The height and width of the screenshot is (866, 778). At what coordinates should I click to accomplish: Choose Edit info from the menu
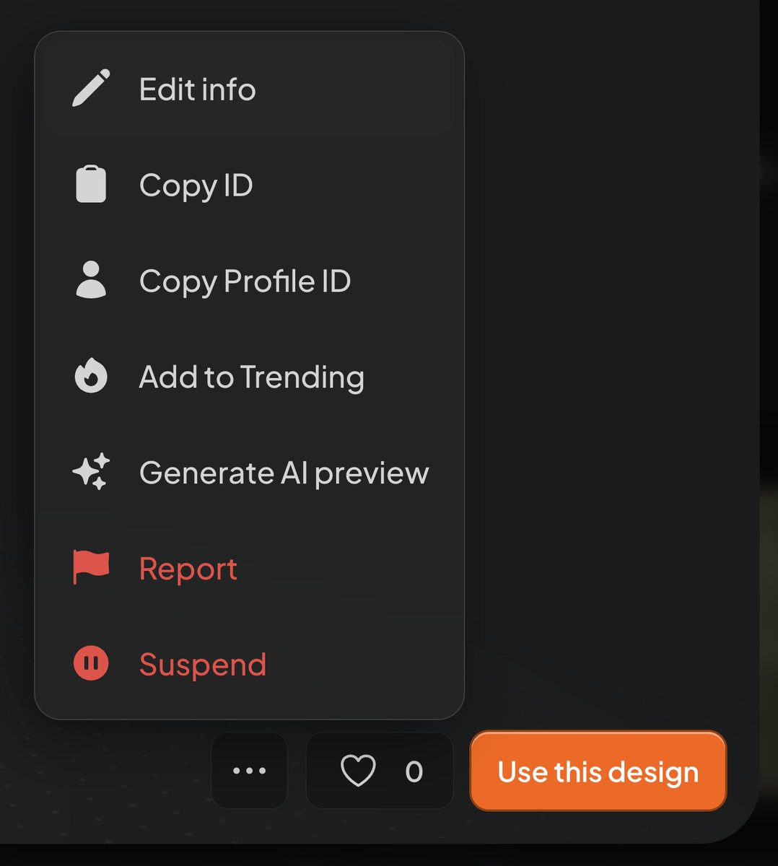coord(197,88)
